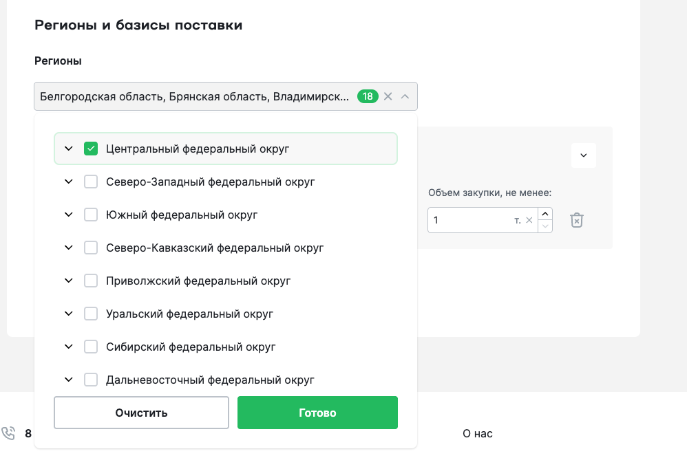This screenshot has width=687, height=458.
Task: Expand Северо-Кавказский федеральный округ subregions
Action: pos(69,248)
